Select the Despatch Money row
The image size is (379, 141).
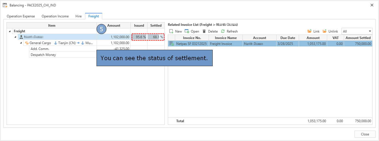coord(43,55)
